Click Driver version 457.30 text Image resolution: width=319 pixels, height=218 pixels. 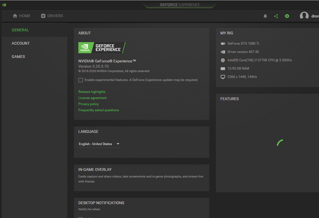point(243,52)
